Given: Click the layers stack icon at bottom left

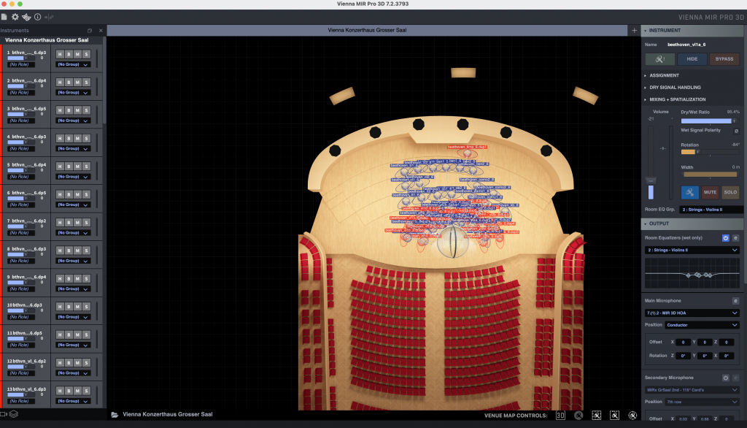Looking at the screenshot, I should click(x=14, y=414).
